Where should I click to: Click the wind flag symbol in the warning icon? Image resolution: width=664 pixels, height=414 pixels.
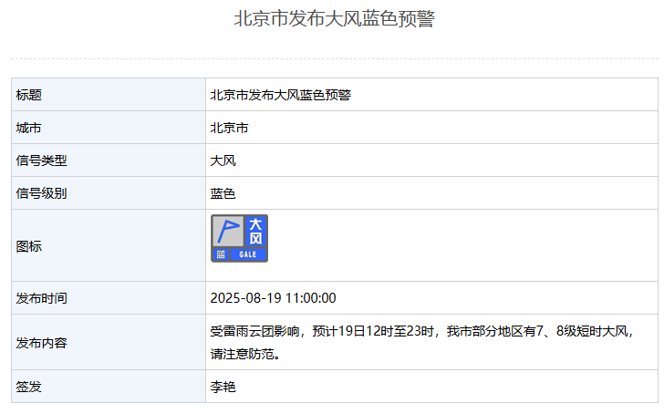pos(227,231)
